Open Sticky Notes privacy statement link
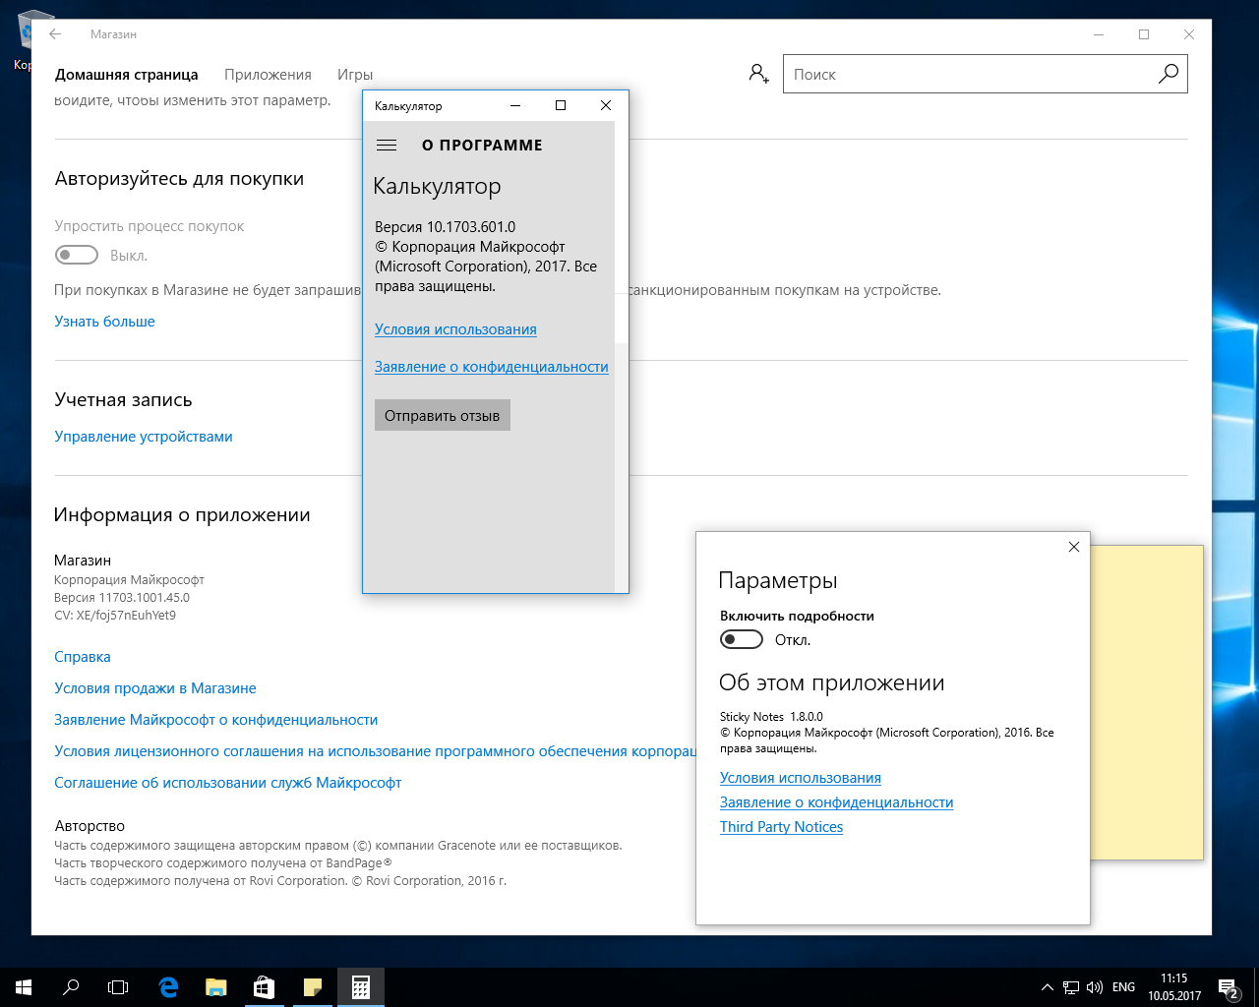 (x=837, y=802)
